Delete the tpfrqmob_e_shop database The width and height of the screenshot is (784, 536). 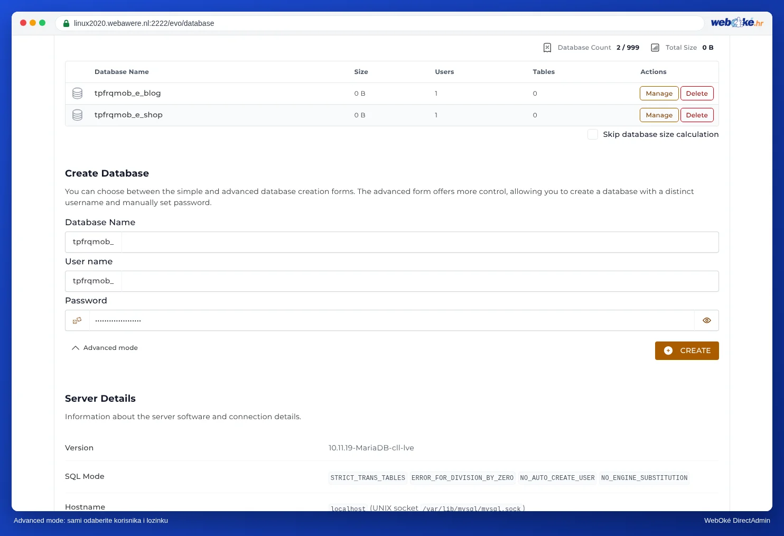click(697, 115)
